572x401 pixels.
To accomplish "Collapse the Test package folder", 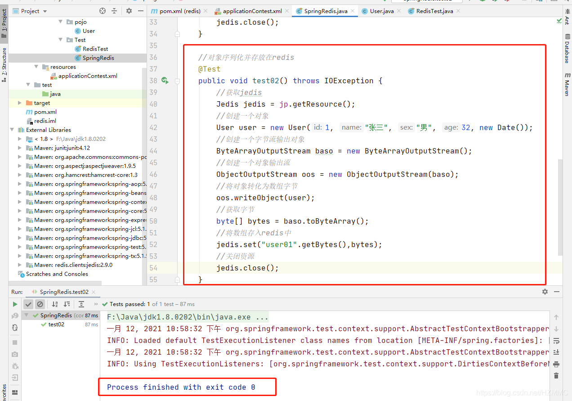I will 61,40.
